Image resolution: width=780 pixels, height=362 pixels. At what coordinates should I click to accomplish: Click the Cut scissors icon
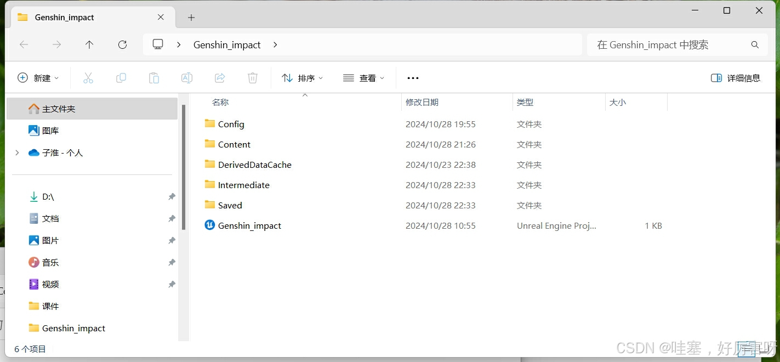coord(88,78)
